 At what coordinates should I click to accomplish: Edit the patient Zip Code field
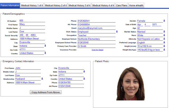[x=32, y=49]
